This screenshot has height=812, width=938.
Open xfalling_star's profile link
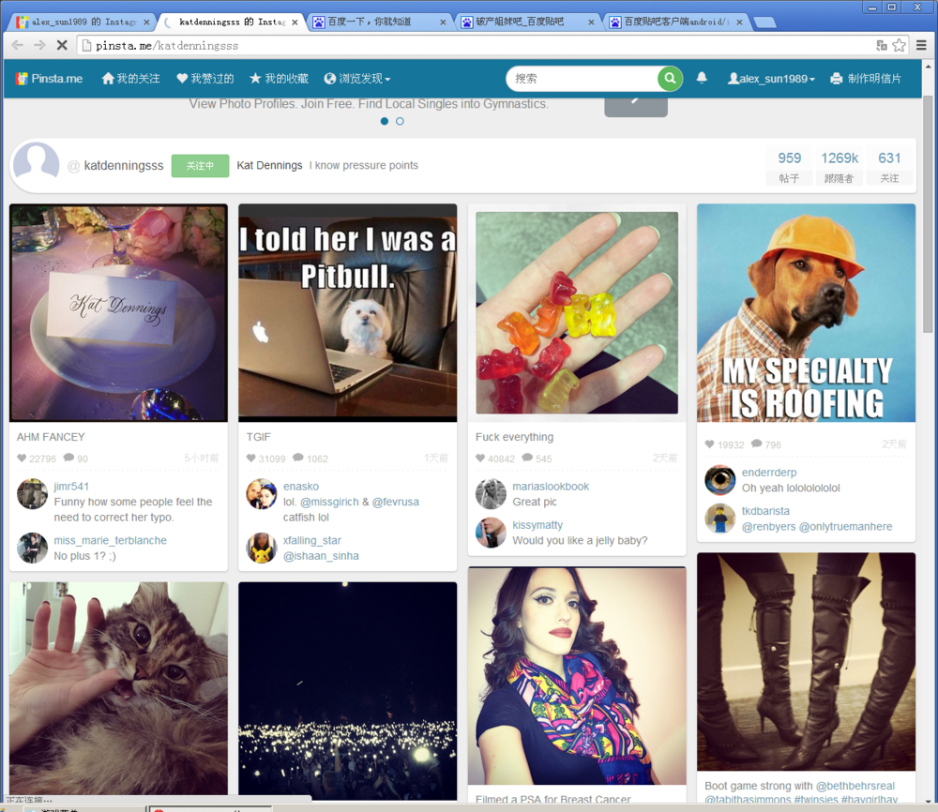point(312,540)
